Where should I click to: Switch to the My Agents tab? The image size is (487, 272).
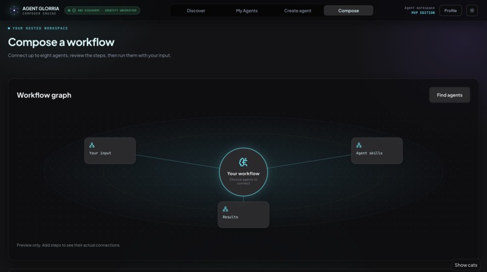click(247, 10)
